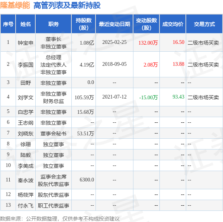Image resolution: width=223 pixels, height=222 pixels.
Task: Click the 董事长 position text
Action: 54,39
